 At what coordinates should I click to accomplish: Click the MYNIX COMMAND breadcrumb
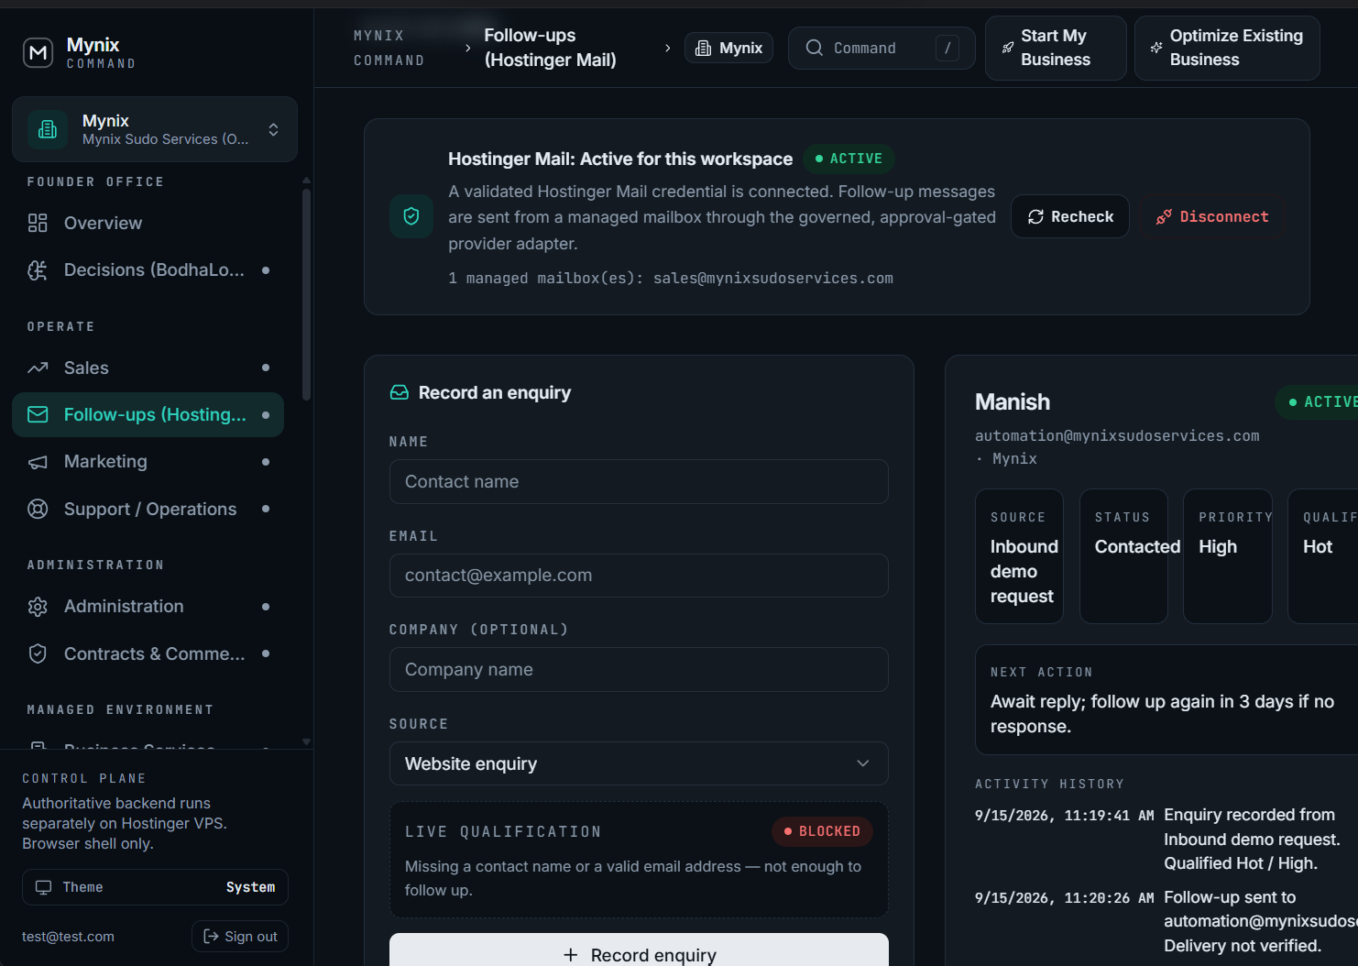(389, 48)
